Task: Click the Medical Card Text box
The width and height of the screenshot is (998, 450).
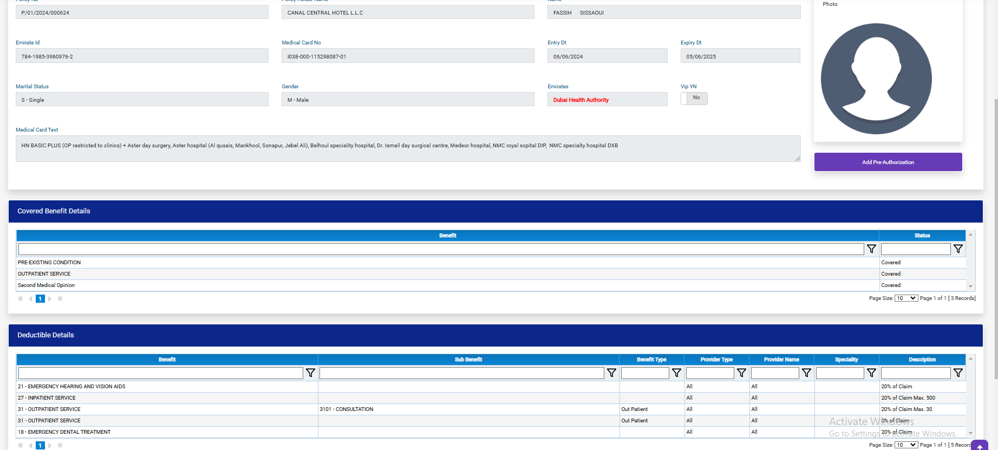Action: tap(408, 148)
